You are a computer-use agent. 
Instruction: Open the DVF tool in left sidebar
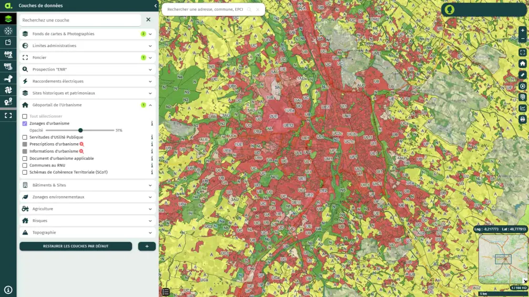[8, 67]
